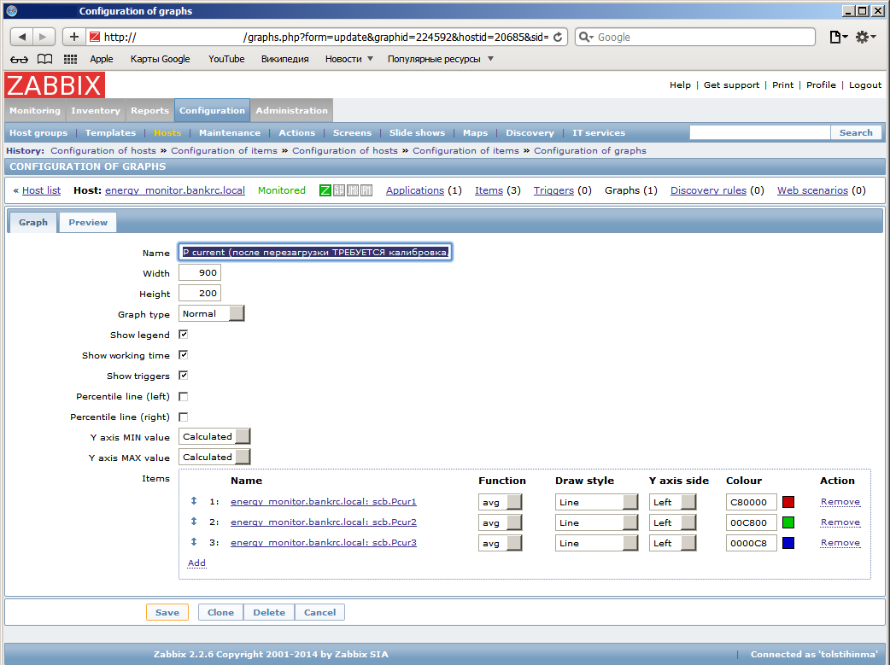Image resolution: width=890 pixels, height=665 pixels.
Task: Open the Monitoring menu tab
Action: (35, 111)
